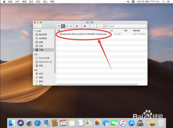Select 桌面 in the sidebar
This screenshot has height=128, width=173.
click(44, 42)
